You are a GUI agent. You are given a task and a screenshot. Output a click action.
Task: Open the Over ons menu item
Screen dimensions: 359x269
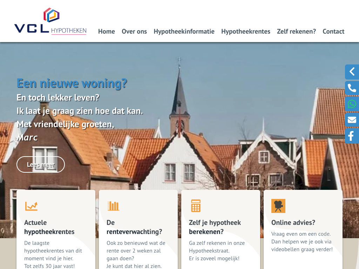click(x=134, y=31)
